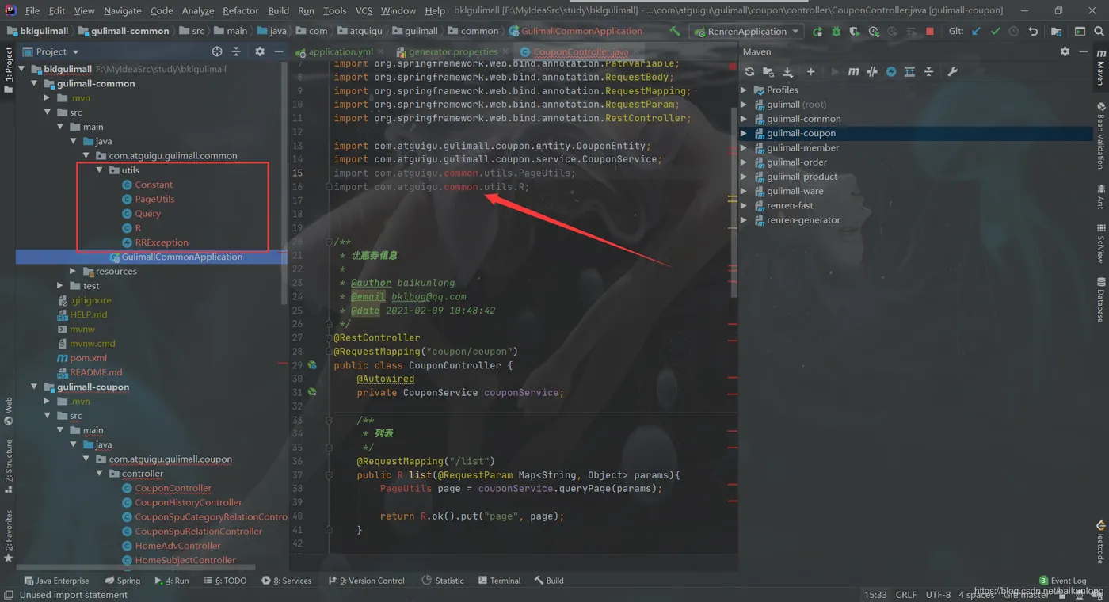Switch to the generator.properties editor tab
The image size is (1109, 602).
(x=452, y=51)
